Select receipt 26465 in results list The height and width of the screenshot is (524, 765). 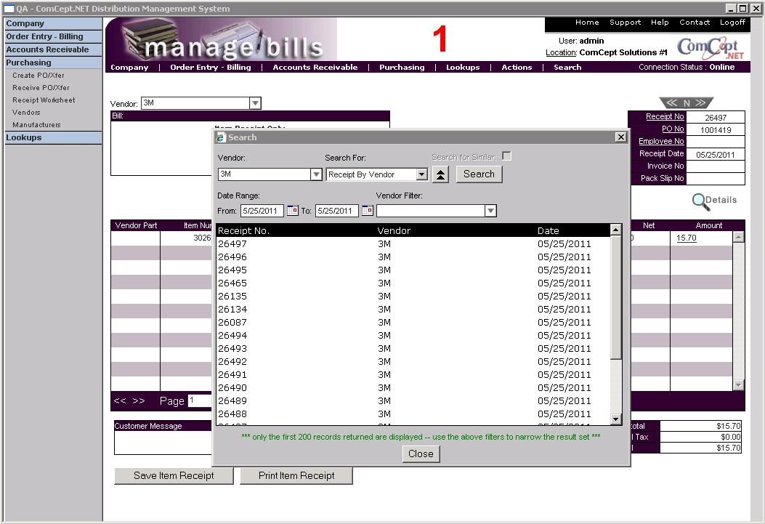click(x=232, y=283)
